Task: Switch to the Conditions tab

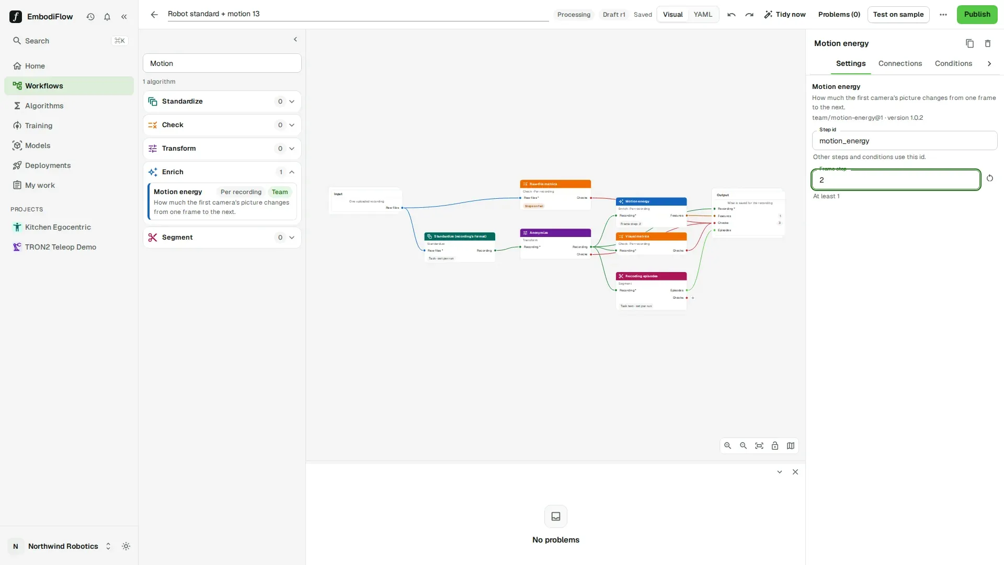Action: click(953, 64)
